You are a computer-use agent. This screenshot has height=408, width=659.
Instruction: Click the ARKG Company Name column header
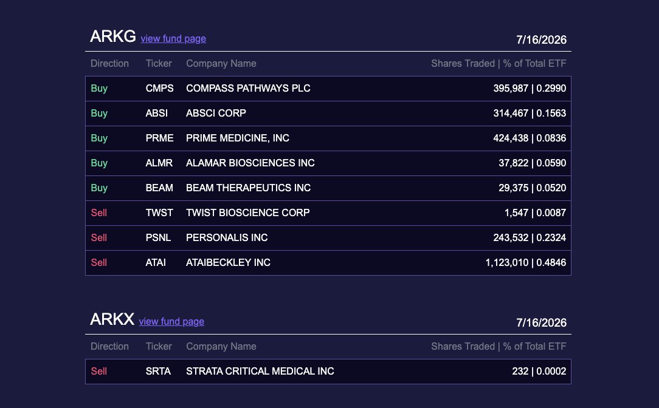pos(221,63)
